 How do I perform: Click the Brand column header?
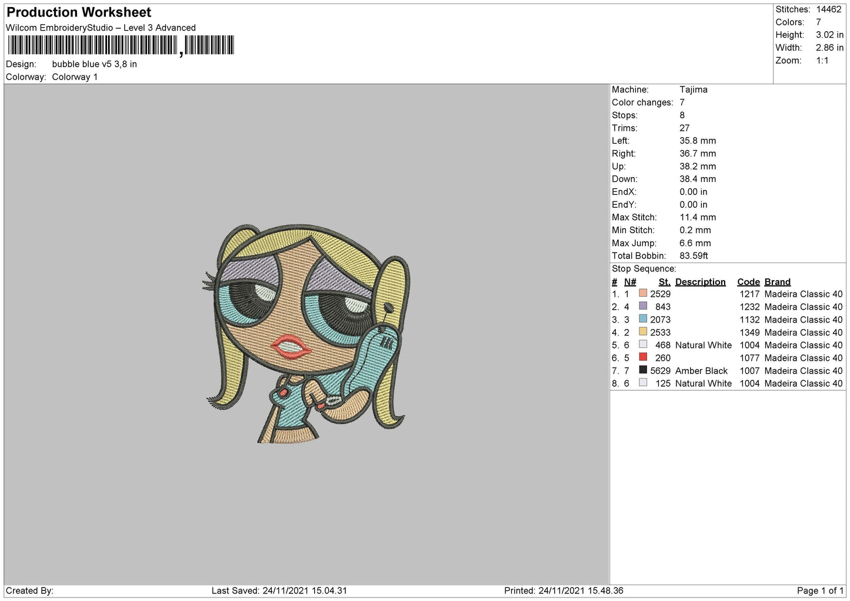point(777,282)
